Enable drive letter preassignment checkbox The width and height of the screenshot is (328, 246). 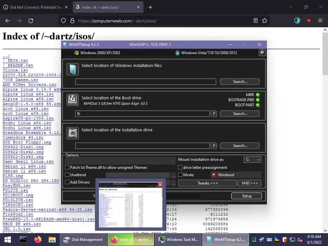tap(180, 167)
